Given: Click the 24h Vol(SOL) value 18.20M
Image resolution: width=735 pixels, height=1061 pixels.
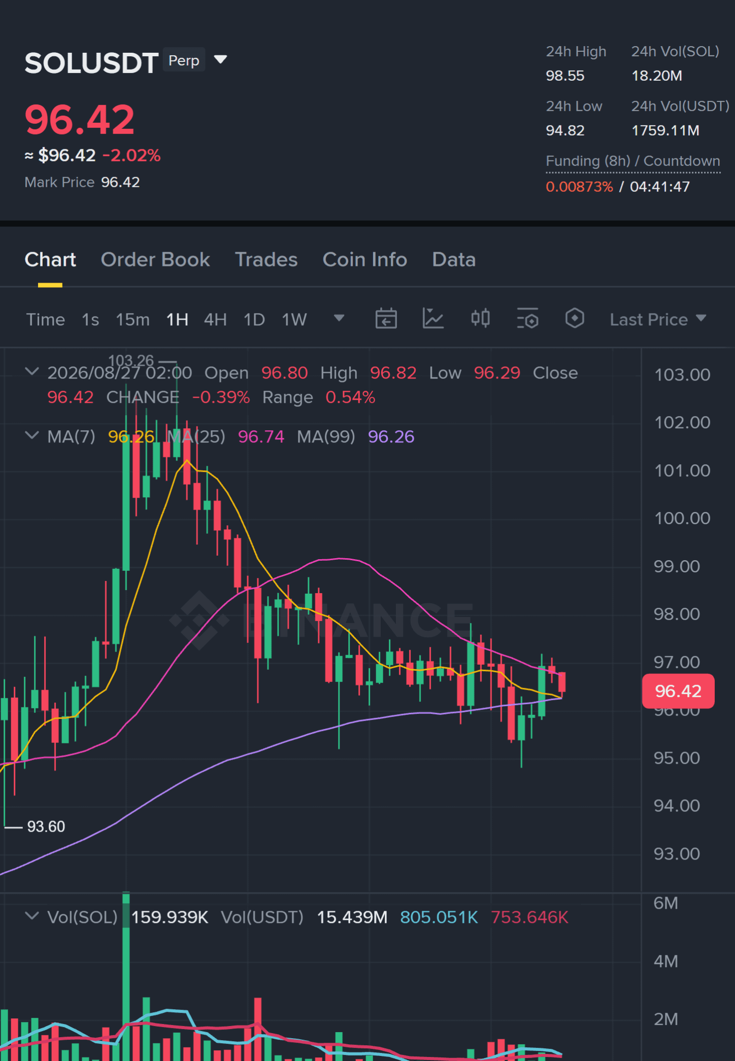Looking at the screenshot, I should click(x=657, y=76).
